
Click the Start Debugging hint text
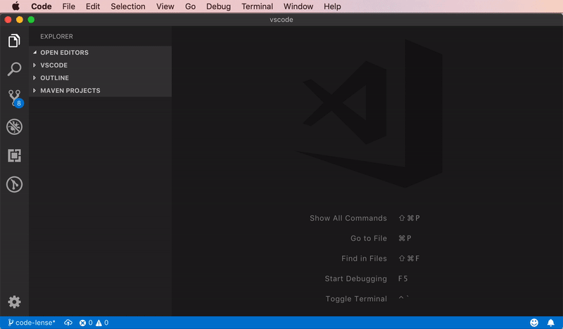(356, 278)
